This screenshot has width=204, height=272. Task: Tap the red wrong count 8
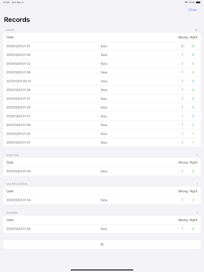[x=182, y=46]
